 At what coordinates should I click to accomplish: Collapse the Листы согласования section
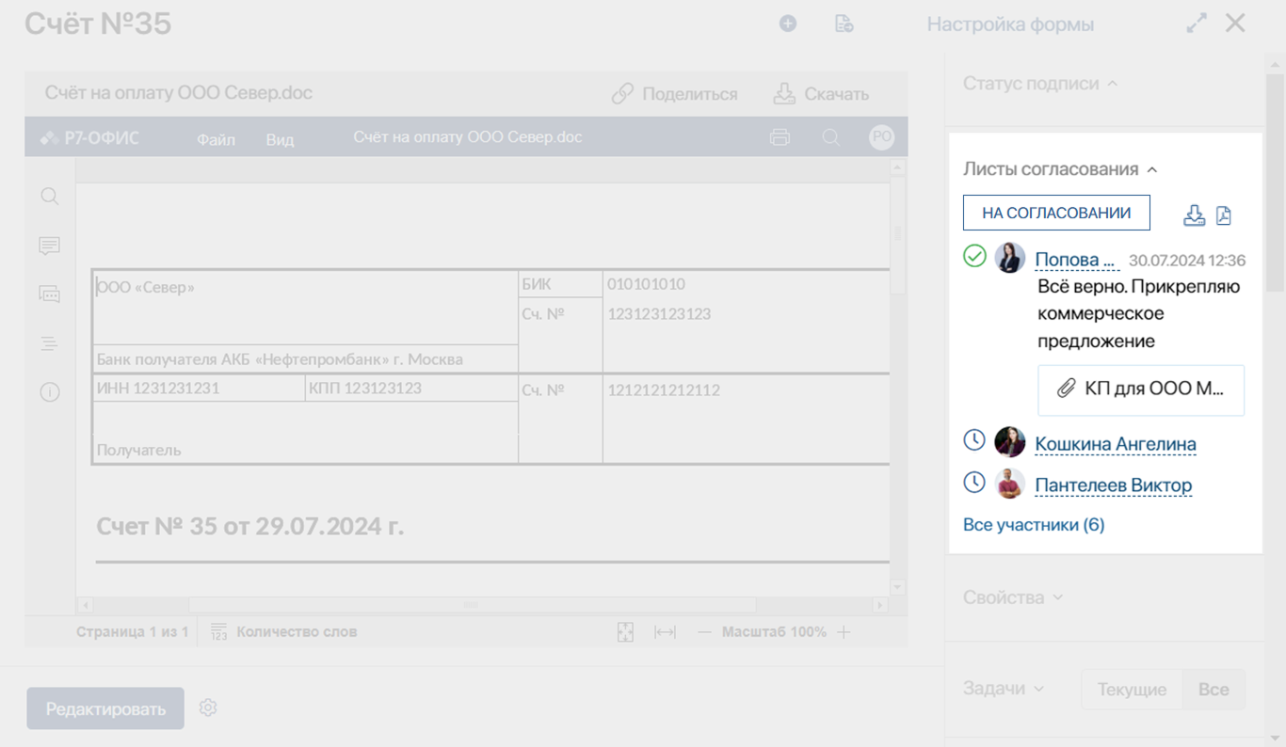[1060, 169]
